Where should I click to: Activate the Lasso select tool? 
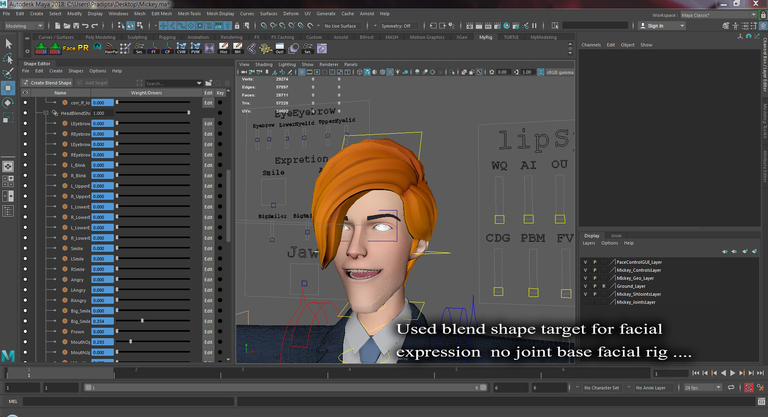8,58
